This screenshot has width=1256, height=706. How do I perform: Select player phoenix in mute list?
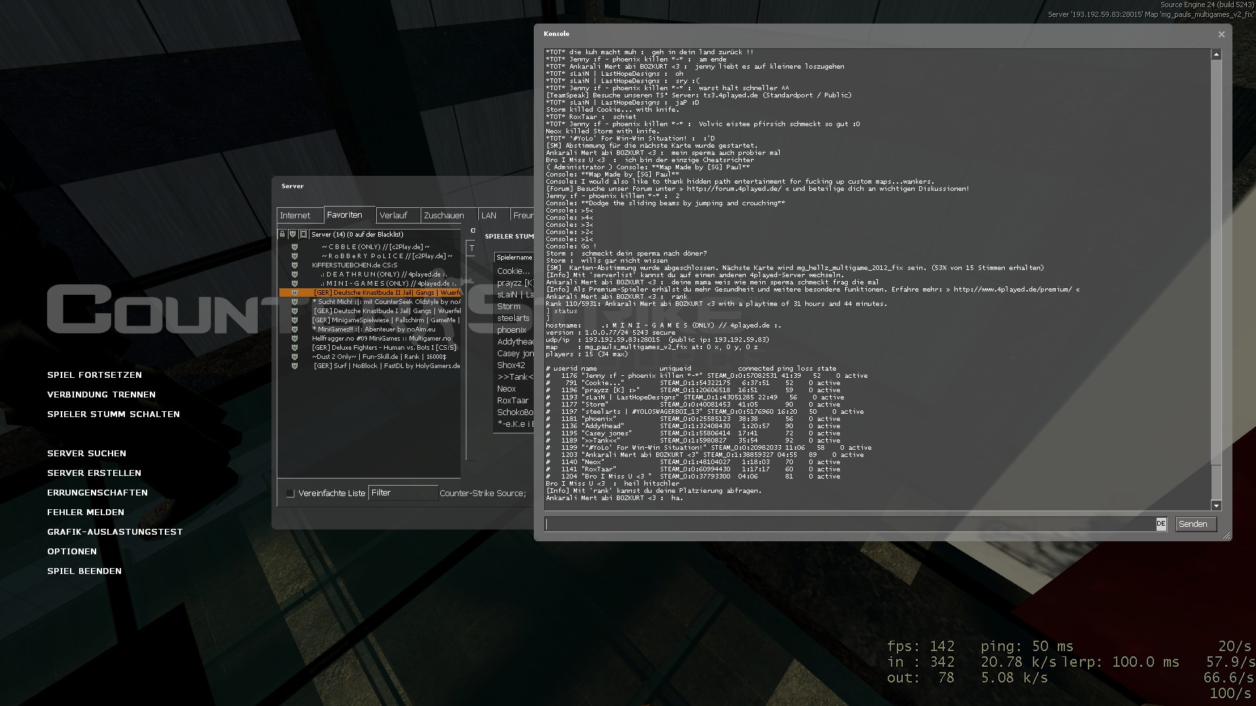click(x=514, y=329)
